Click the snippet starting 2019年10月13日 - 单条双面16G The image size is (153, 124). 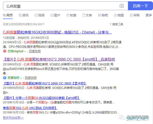[61, 112]
